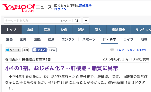Select the 雑誌 tab
The height and width of the screenshot is (92, 151).
pyautogui.click(x=81, y=30)
